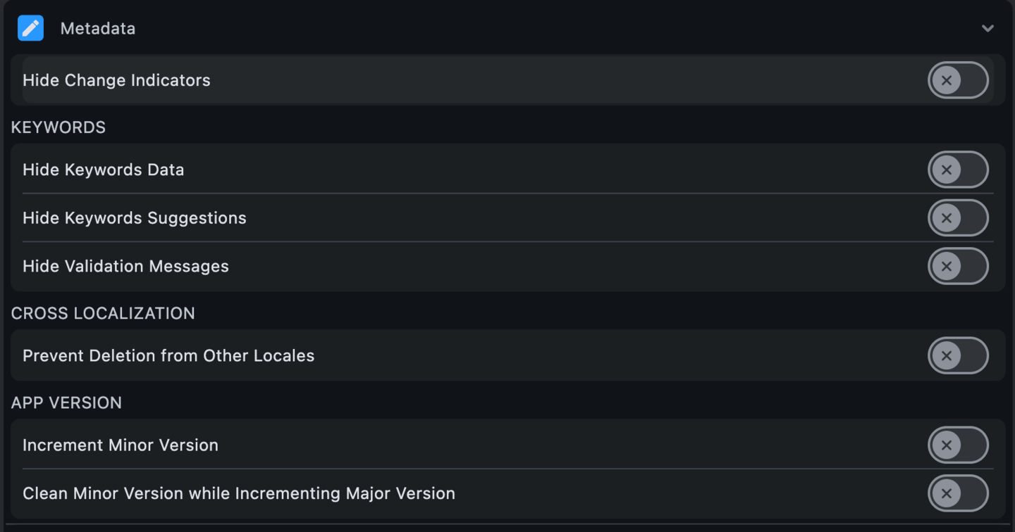Toggle Increment Minor Version switch
Screen dimensions: 1015x532
pyautogui.click(x=959, y=445)
